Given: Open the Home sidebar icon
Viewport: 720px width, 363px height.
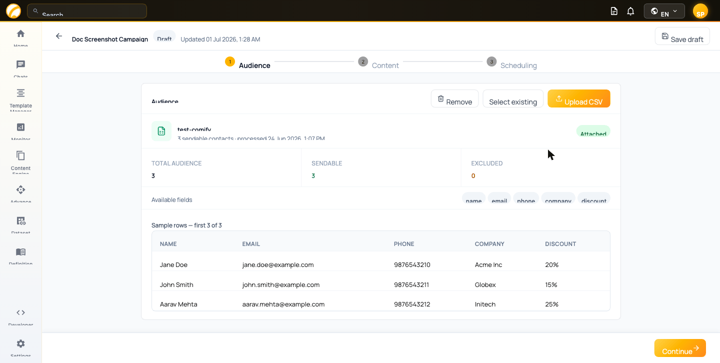Looking at the screenshot, I should click(x=20, y=34).
